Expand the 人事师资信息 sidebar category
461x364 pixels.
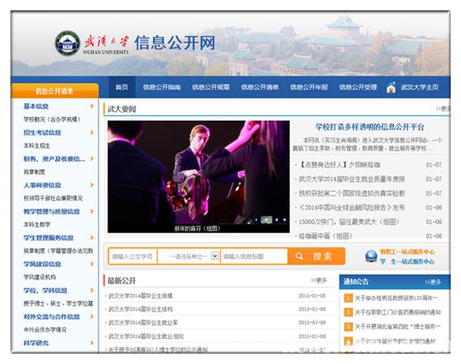pos(93,185)
